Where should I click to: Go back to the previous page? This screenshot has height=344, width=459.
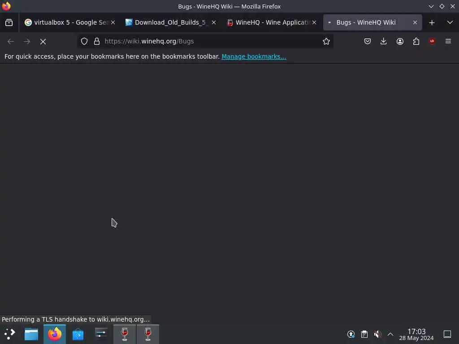point(11,42)
